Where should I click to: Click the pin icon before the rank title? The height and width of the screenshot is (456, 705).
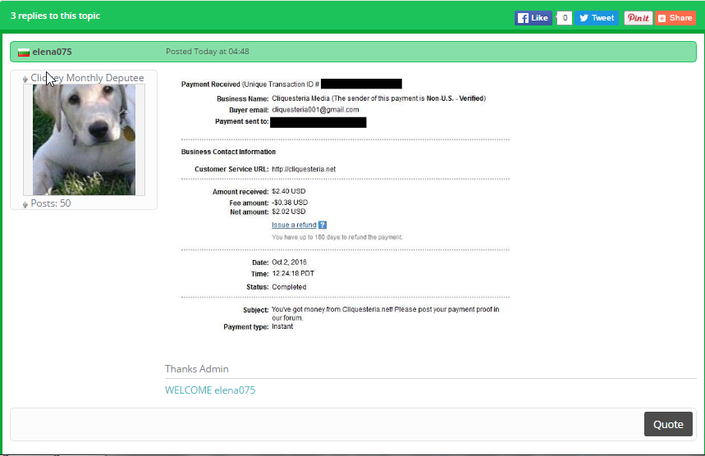tap(25, 79)
